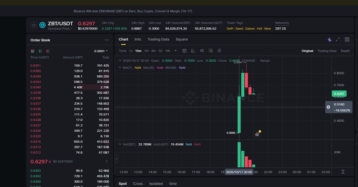Select the DeFi token tag
358x187 pixels.
tap(230, 29)
